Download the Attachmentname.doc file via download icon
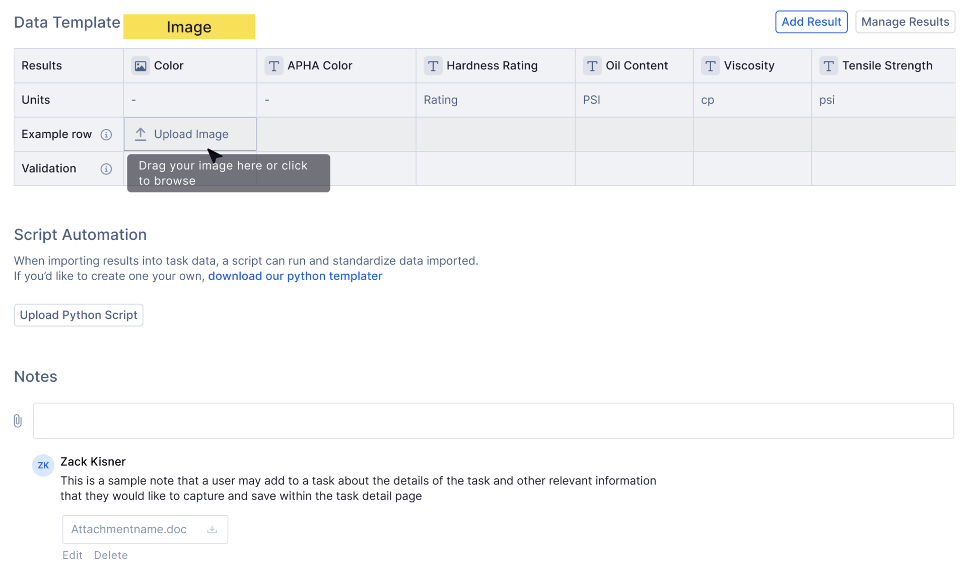 coord(212,529)
